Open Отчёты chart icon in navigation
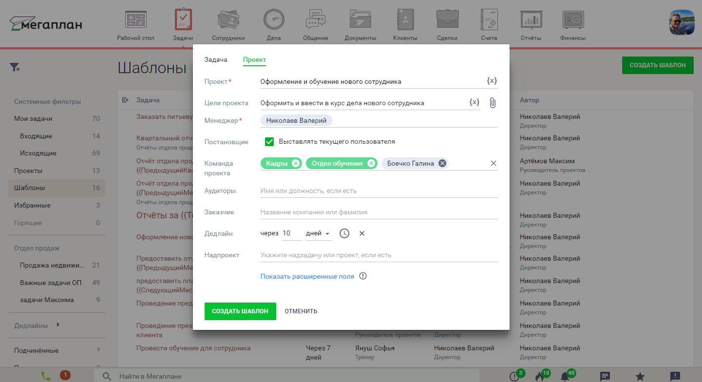The image size is (702, 382). click(x=531, y=21)
